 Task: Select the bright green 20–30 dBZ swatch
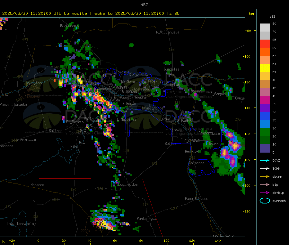tap(265, 132)
